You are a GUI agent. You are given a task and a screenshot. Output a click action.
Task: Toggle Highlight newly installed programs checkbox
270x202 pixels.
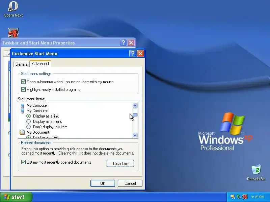click(x=23, y=89)
